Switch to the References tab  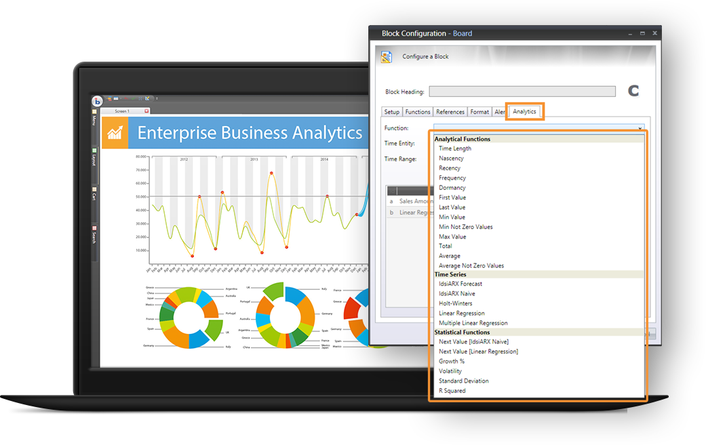(x=450, y=112)
